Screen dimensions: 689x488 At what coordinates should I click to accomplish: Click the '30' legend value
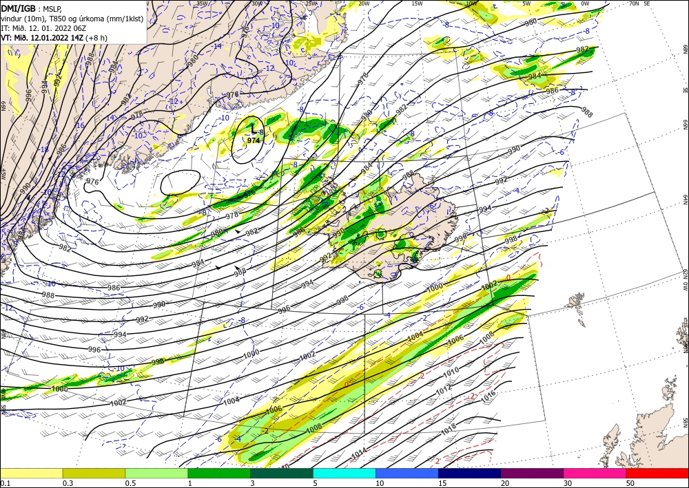(x=568, y=483)
